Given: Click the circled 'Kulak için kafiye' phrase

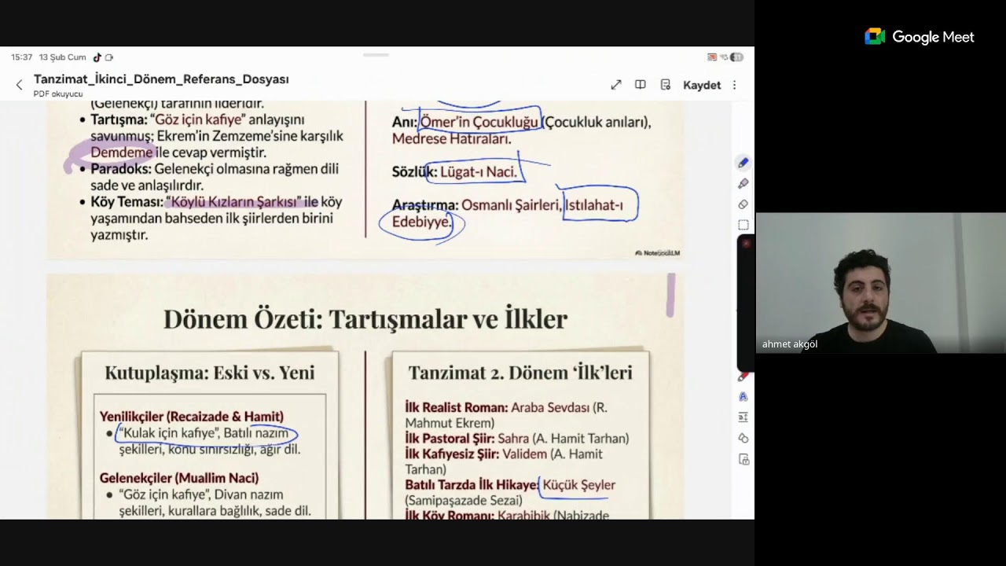Looking at the screenshot, I should [171, 433].
